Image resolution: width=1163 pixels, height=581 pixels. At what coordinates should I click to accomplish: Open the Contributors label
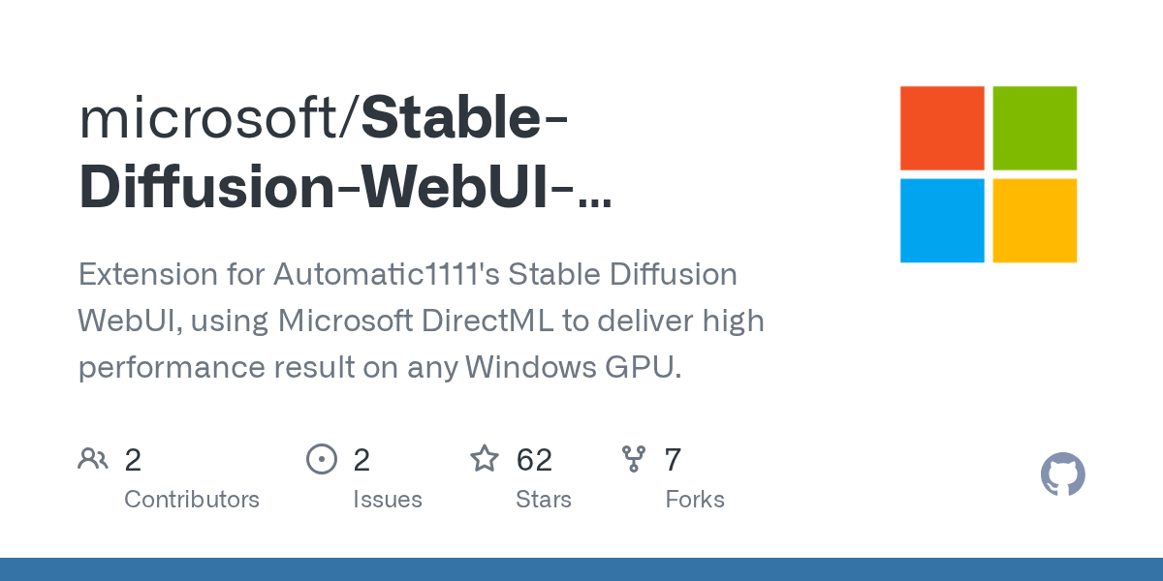(x=192, y=500)
